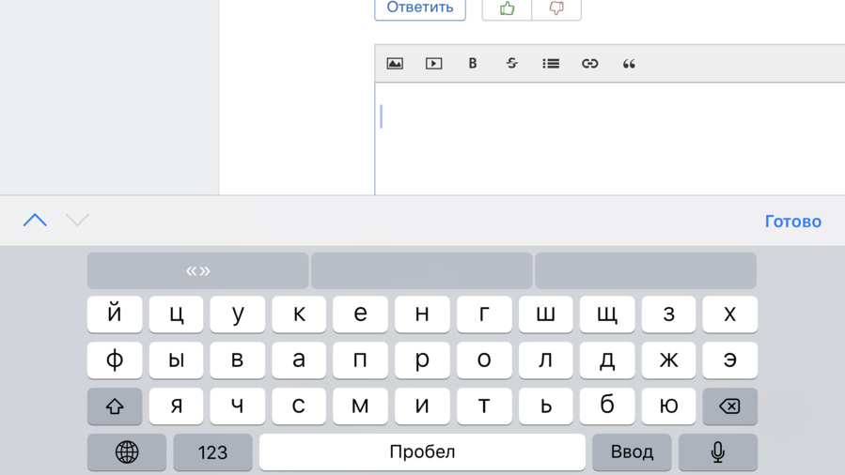Tap Готово to dismiss the keyboard
Viewport: 845px width, 475px height.
click(792, 222)
